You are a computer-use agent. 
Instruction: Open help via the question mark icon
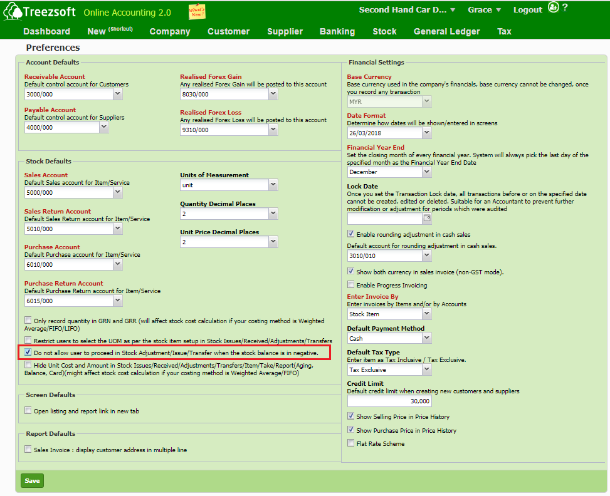click(x=565, y=8)
